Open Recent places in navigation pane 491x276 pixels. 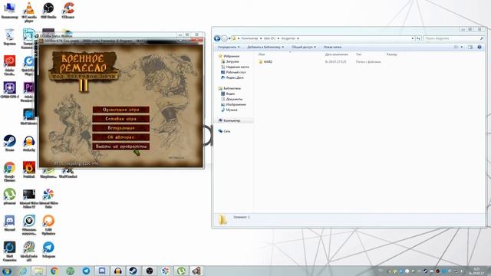[x=236, y=67]
